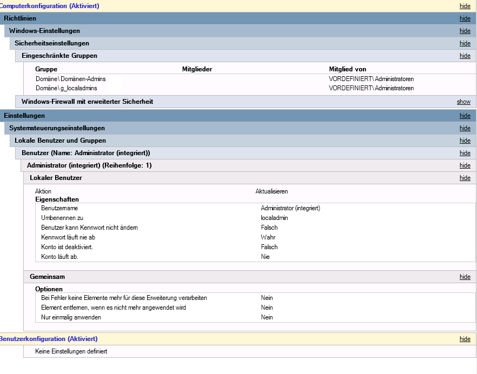This screenshot has width=477, height=374.
Task: Click the Windows-Einstellungen header
Action: click(x=240, y=31)
